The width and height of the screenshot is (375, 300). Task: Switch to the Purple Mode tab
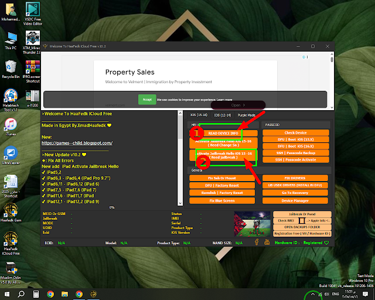[x=246, y=115]
